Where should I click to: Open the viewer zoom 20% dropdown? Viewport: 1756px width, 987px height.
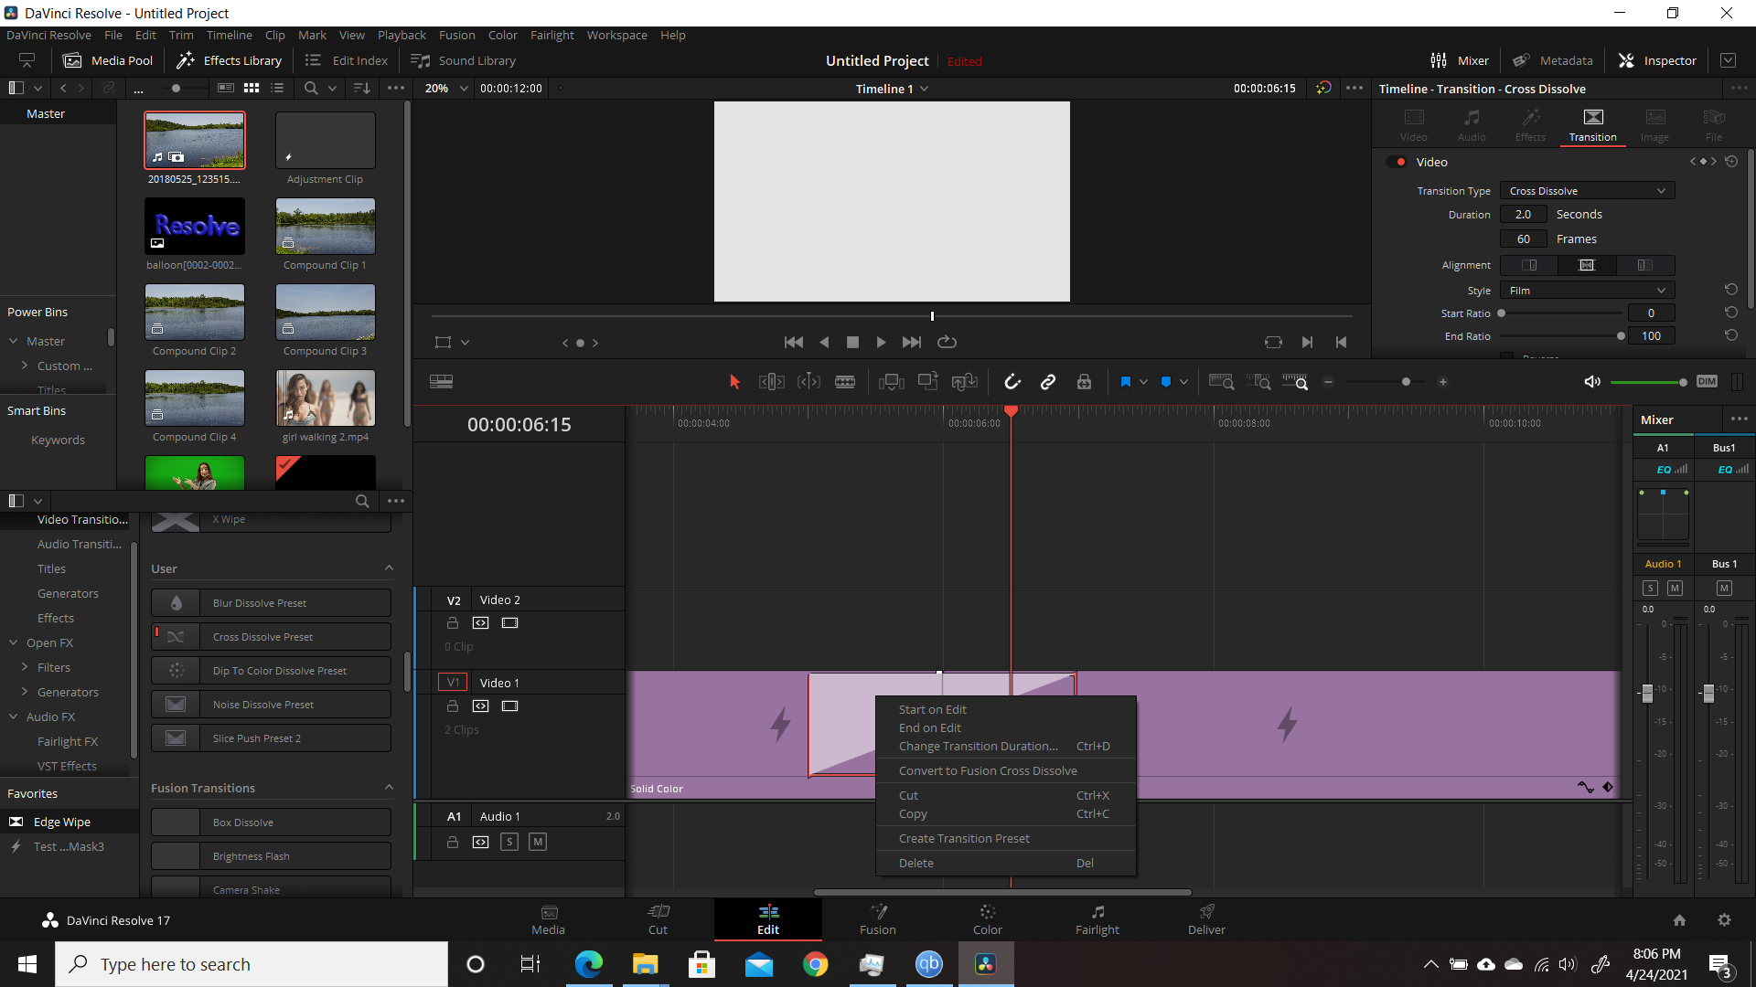(x=446, y=89)
